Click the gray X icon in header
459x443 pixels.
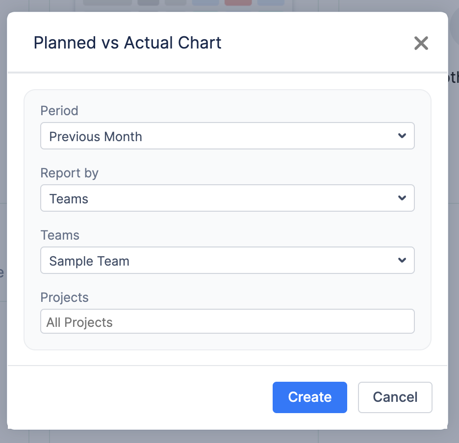[x=421, y=43]
